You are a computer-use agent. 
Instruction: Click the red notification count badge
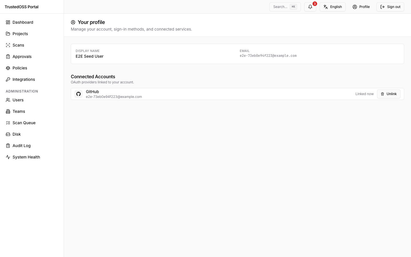point(315,4)
